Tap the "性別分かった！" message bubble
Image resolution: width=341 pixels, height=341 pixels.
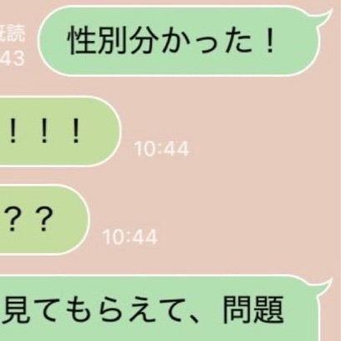point(178,41)
